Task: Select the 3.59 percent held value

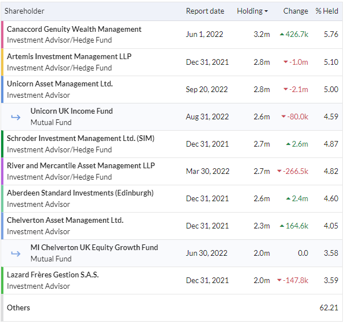Action: point(331,280)
